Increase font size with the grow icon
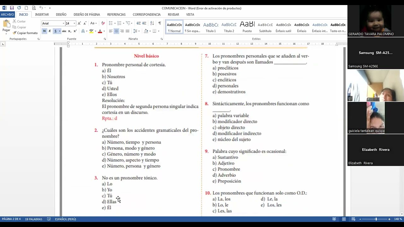Image resolution: width=404 pixels, height=227 pixels. (x=79, y=23)
